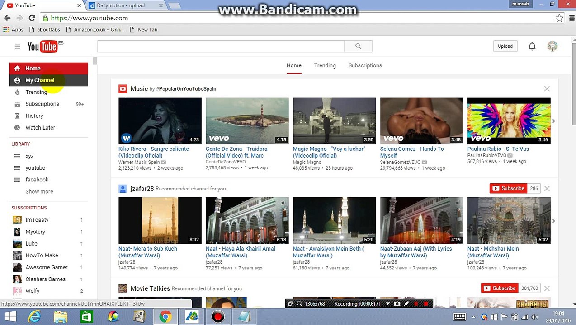576x325 pixels.
Task: Dismiss the jzafar28 recommendation
Action: [547, 188]
